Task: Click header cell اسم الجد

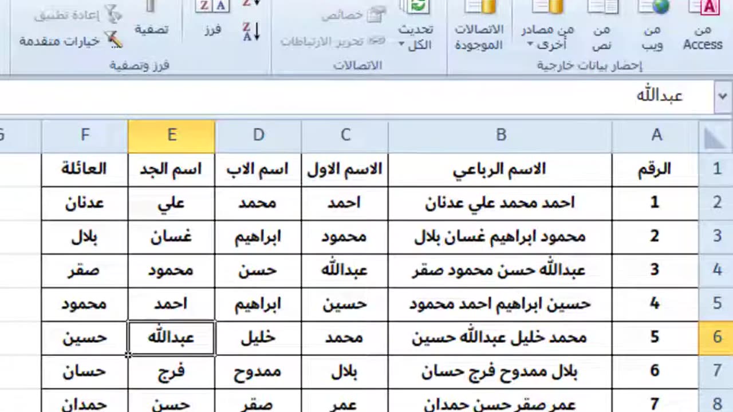Action: (171, 169)
